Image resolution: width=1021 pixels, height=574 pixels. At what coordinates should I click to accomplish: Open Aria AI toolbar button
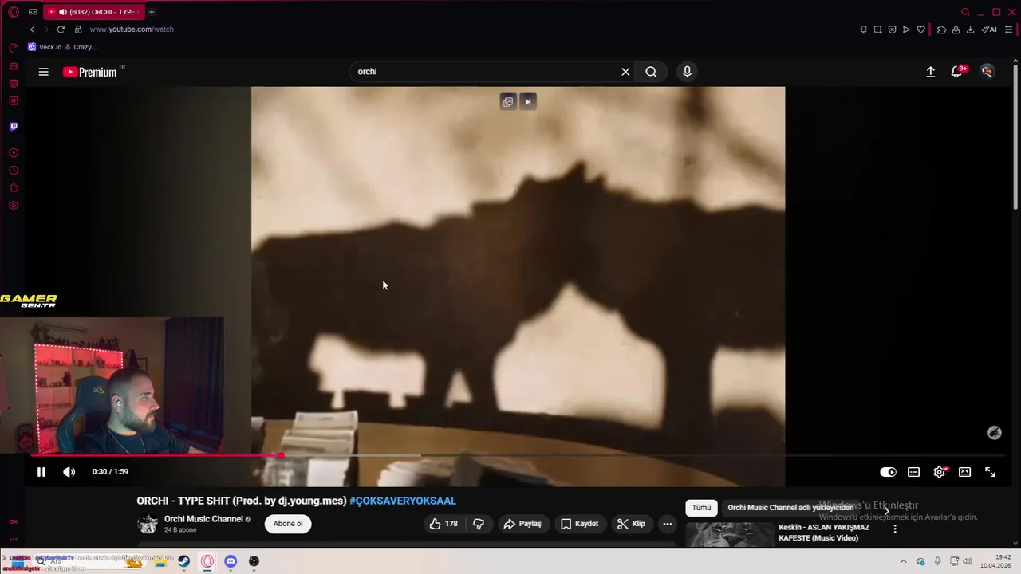(x=989, y=29)
